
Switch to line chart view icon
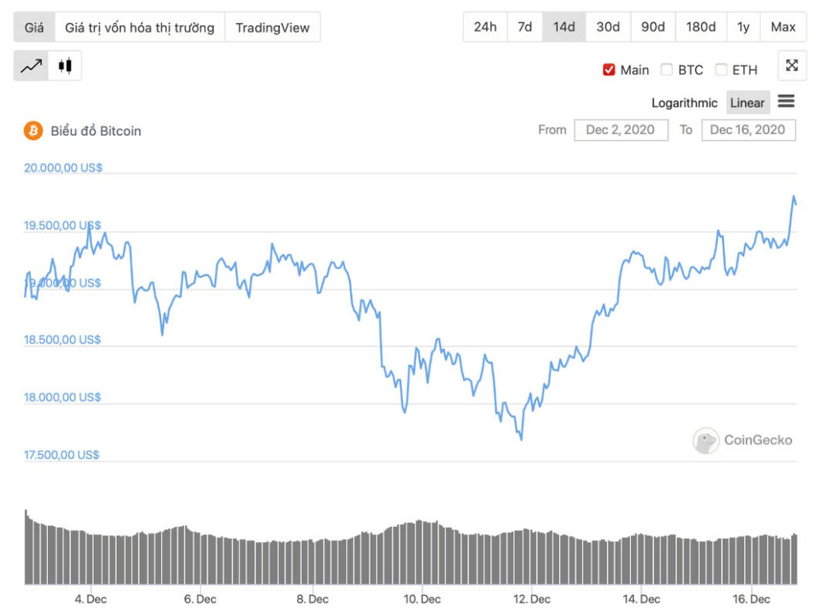31,66
